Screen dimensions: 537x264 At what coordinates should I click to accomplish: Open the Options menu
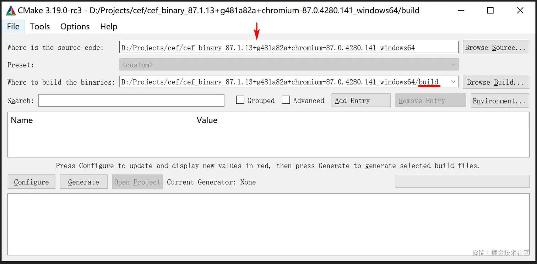click(x=75, y=26)
